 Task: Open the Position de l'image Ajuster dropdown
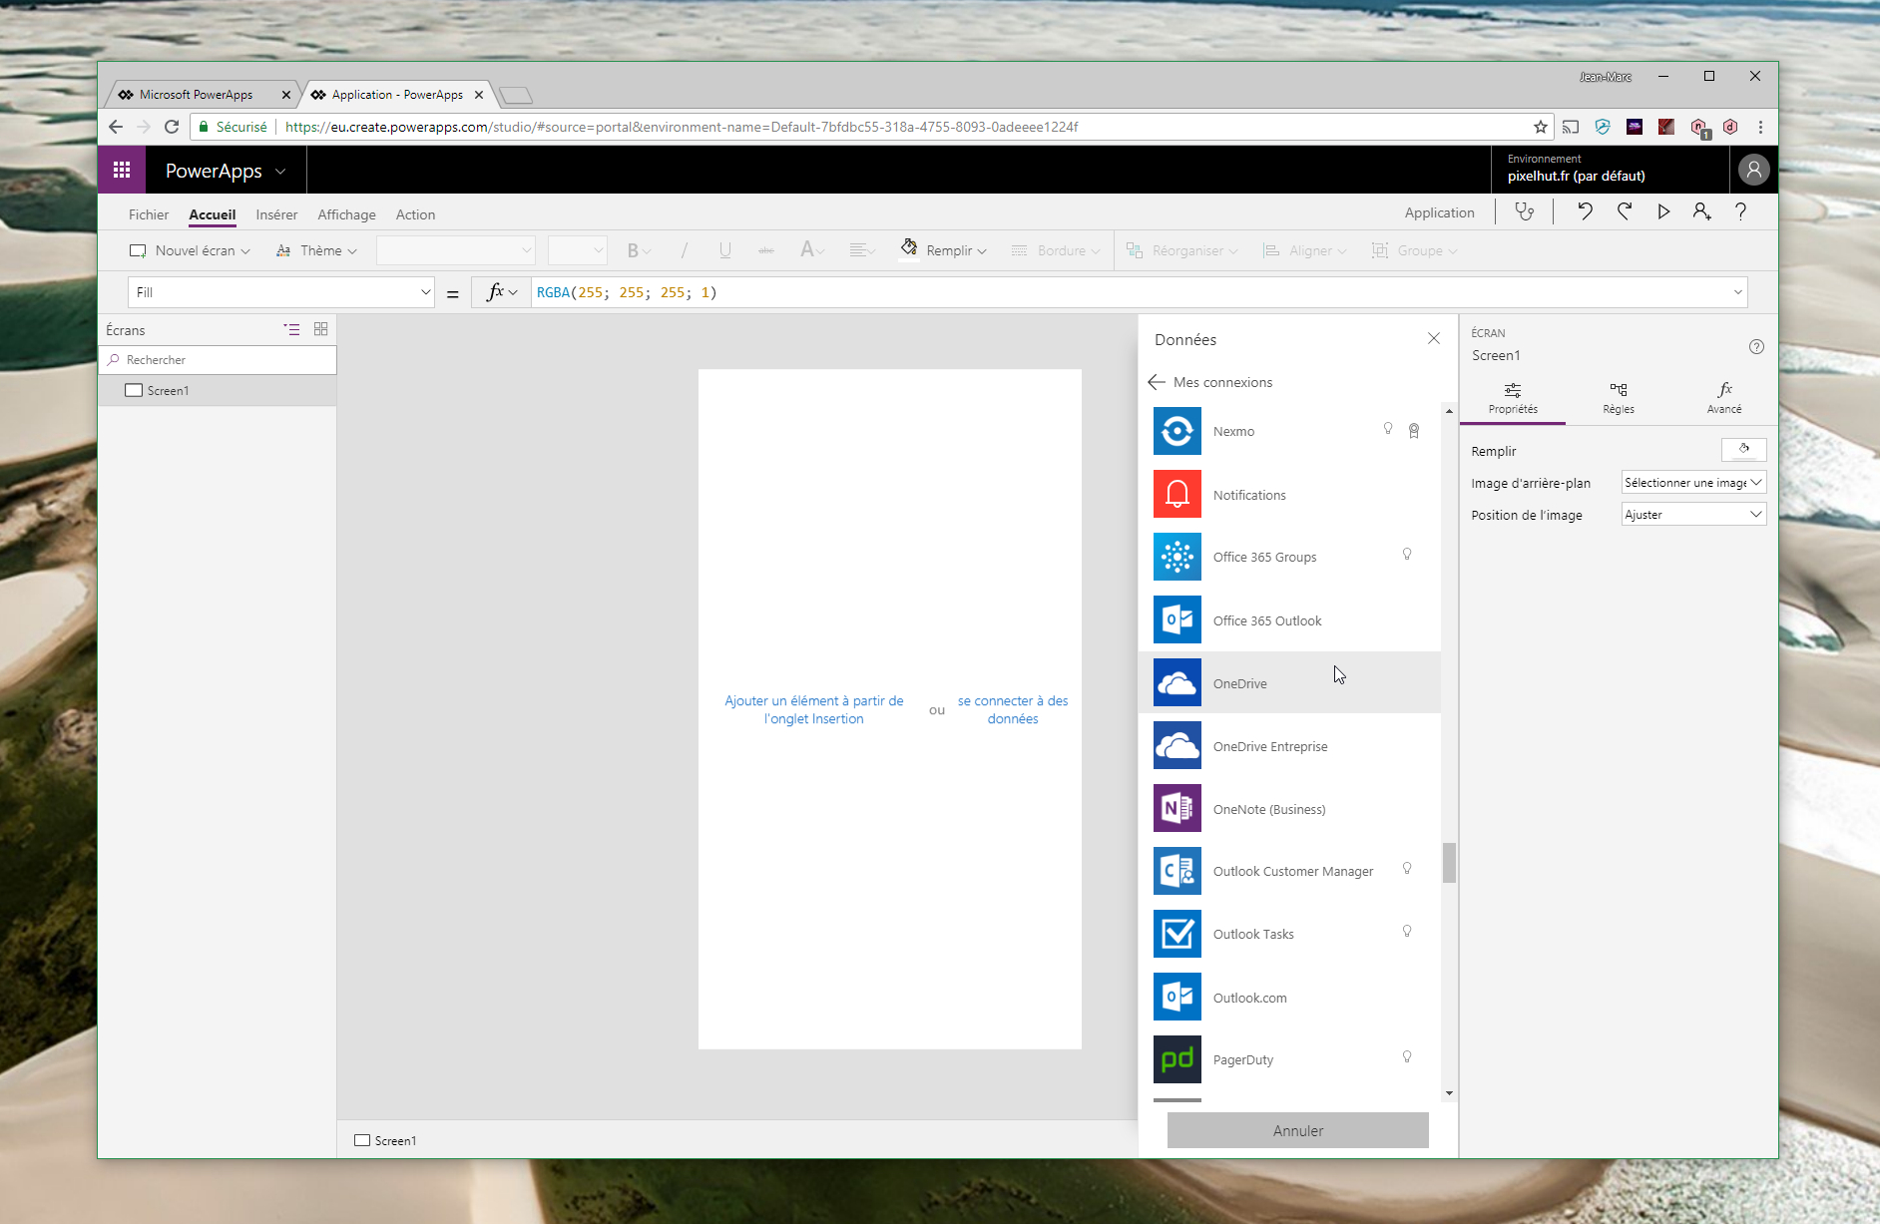[1693, 515]
